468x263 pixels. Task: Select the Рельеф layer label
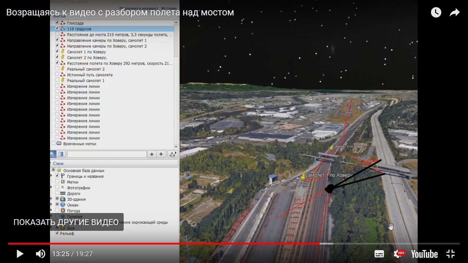click(67, 234)
